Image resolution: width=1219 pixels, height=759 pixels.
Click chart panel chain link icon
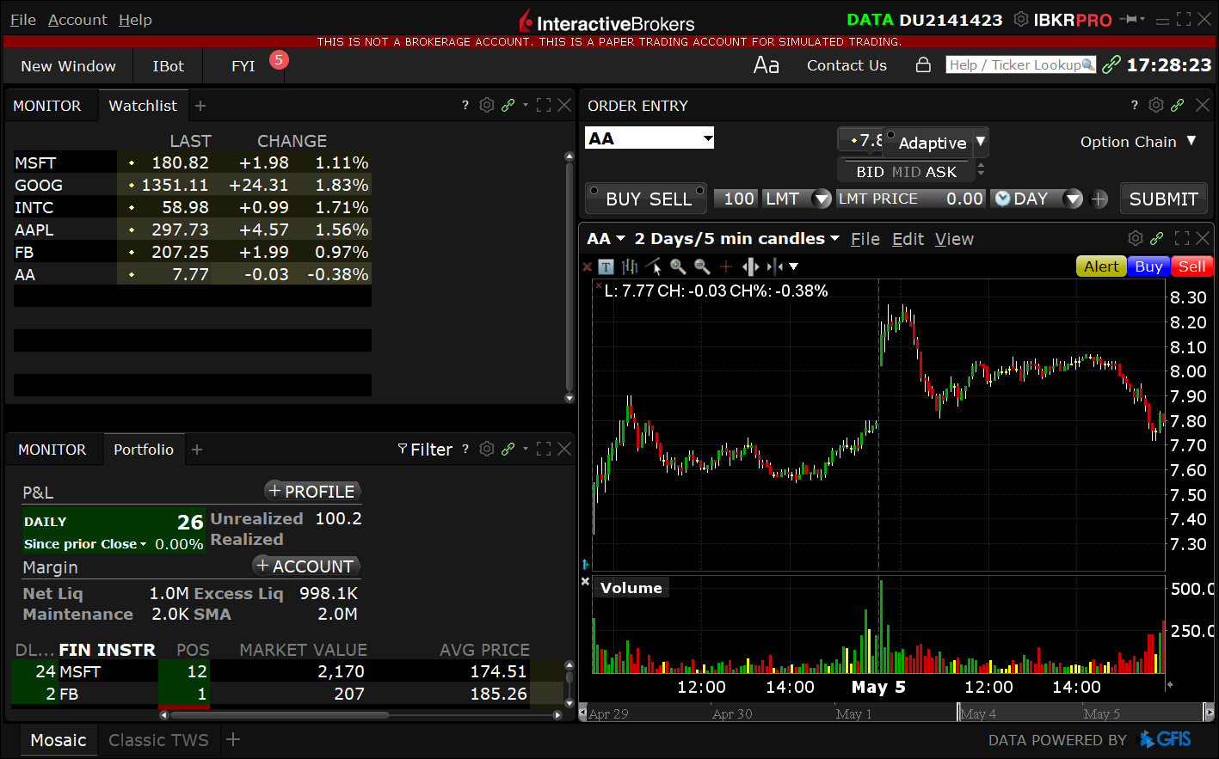point(1157,238)
